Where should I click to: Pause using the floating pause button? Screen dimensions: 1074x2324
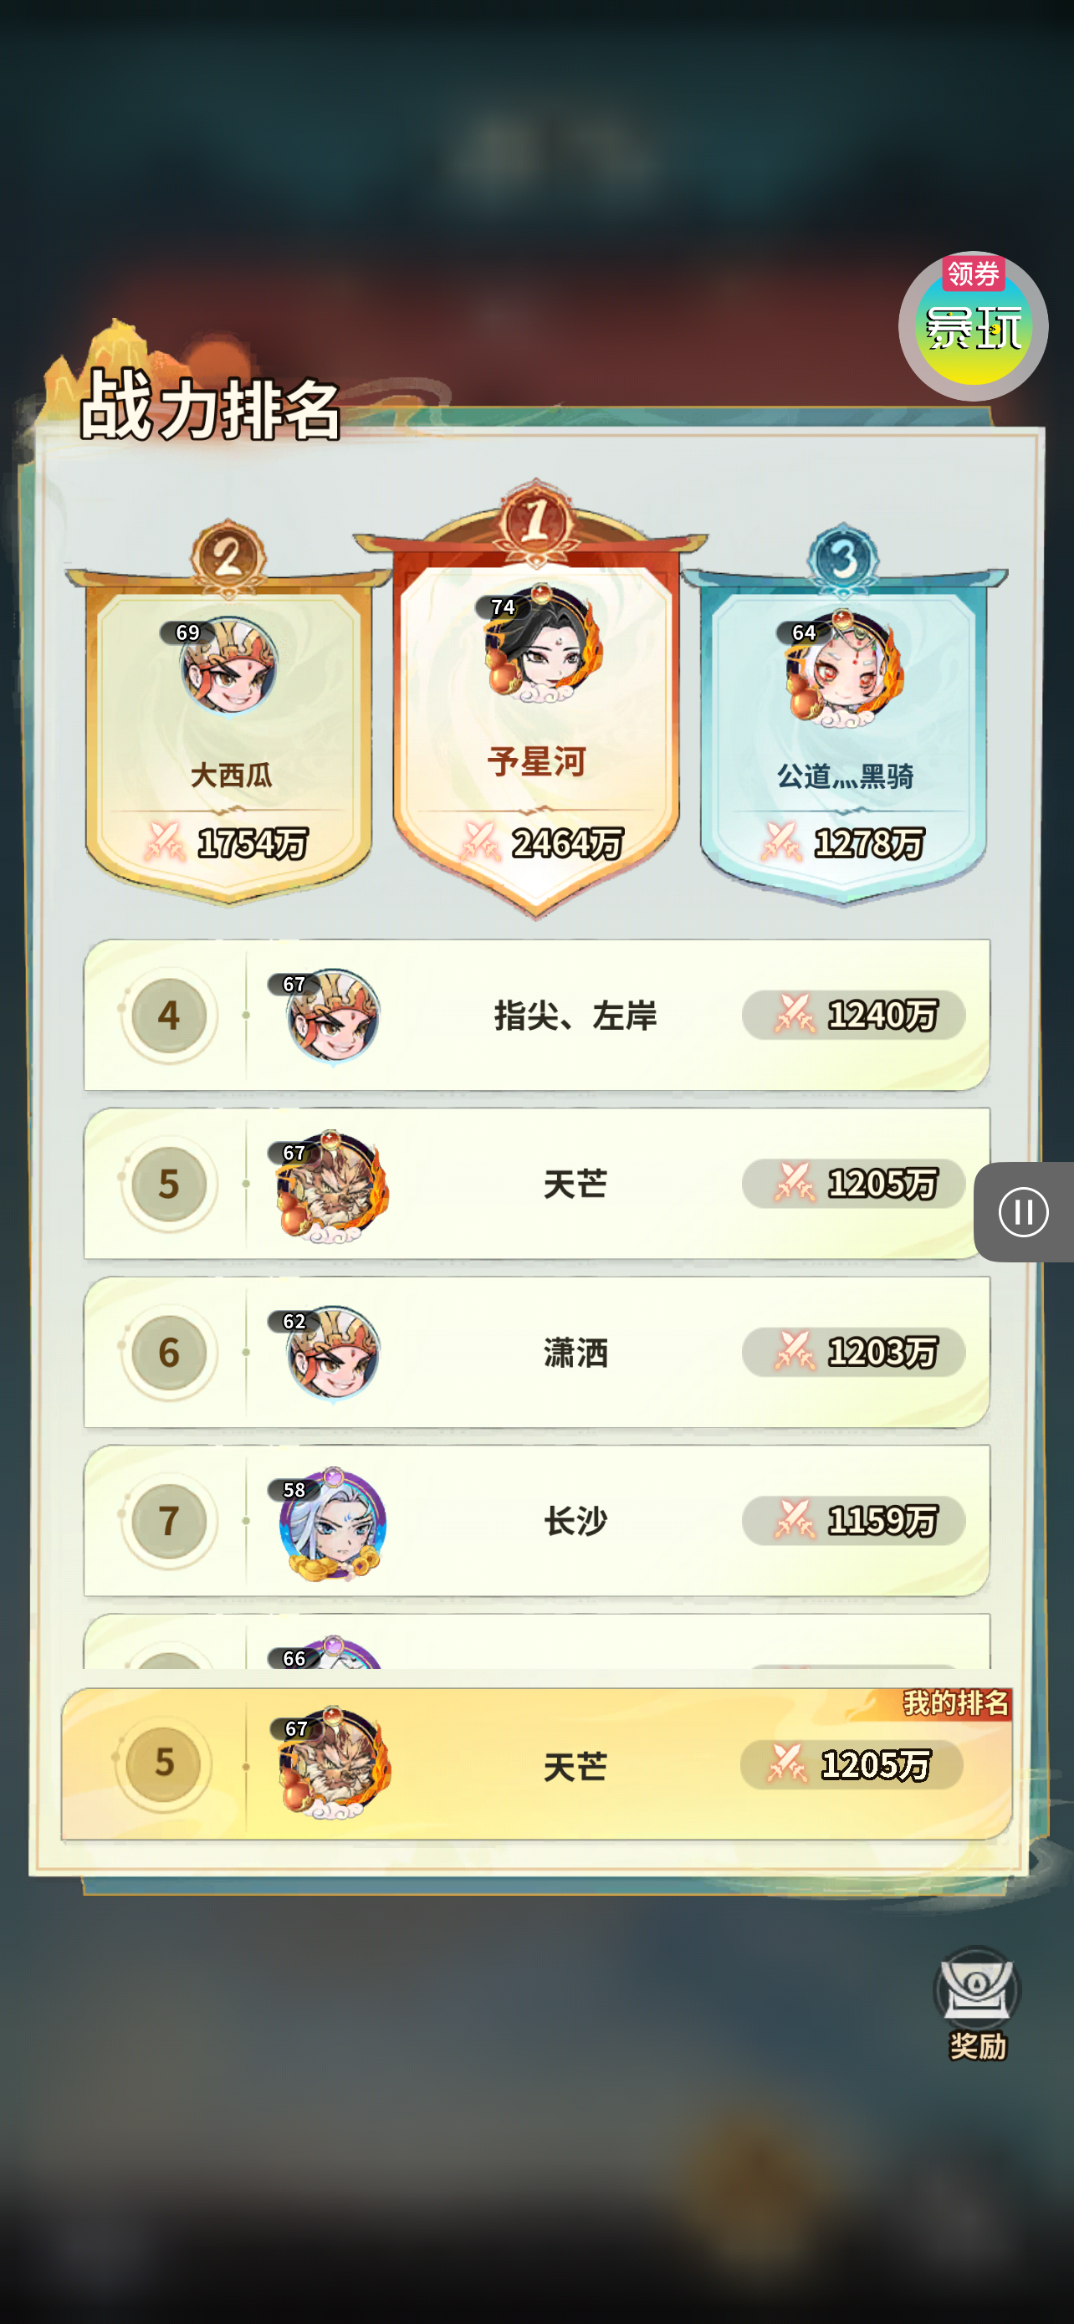[1024, 1211]
